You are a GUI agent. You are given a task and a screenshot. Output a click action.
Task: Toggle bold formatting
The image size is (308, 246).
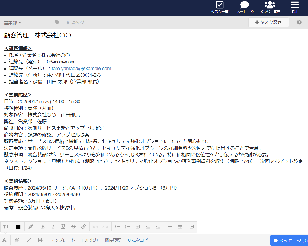(43, 226)
